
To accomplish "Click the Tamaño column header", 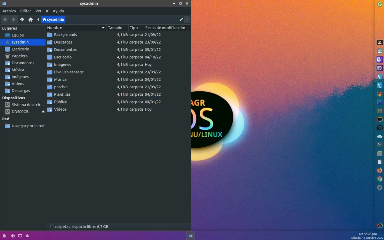I will 115,28.
